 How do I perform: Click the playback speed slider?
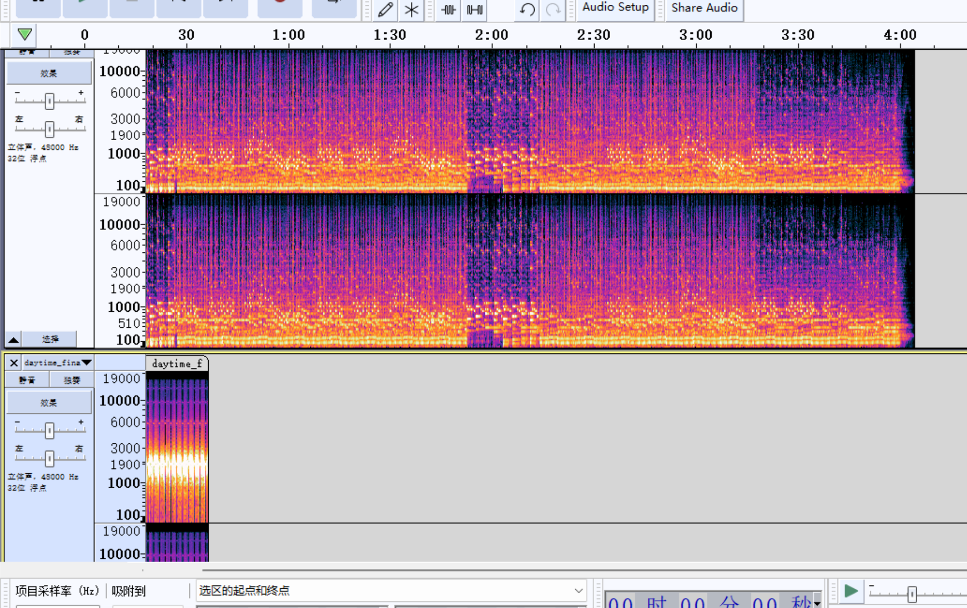click(912, 594)
